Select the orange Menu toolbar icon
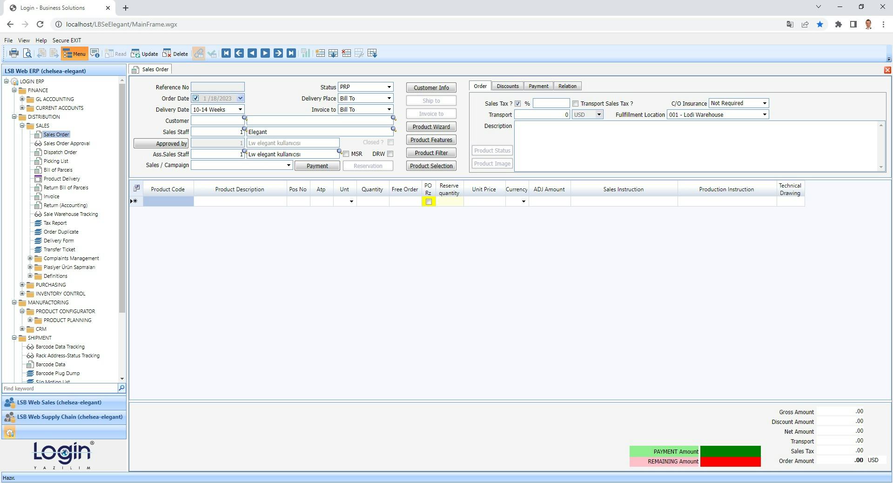This screenshot has height=483, width=893. [74, 53]
